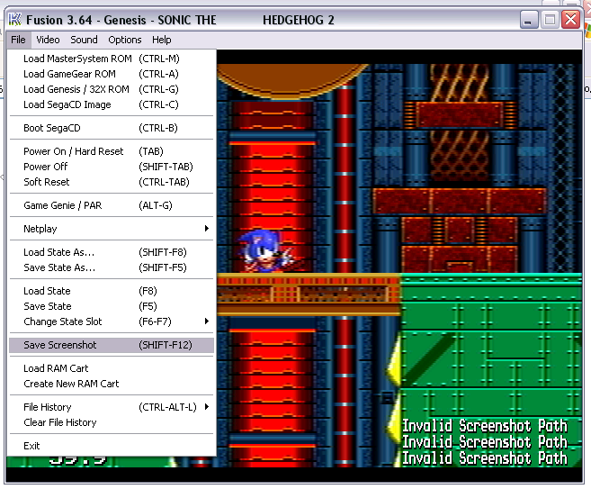Click the Sonic character in the game
591x489 pixels.
point(265,251)
